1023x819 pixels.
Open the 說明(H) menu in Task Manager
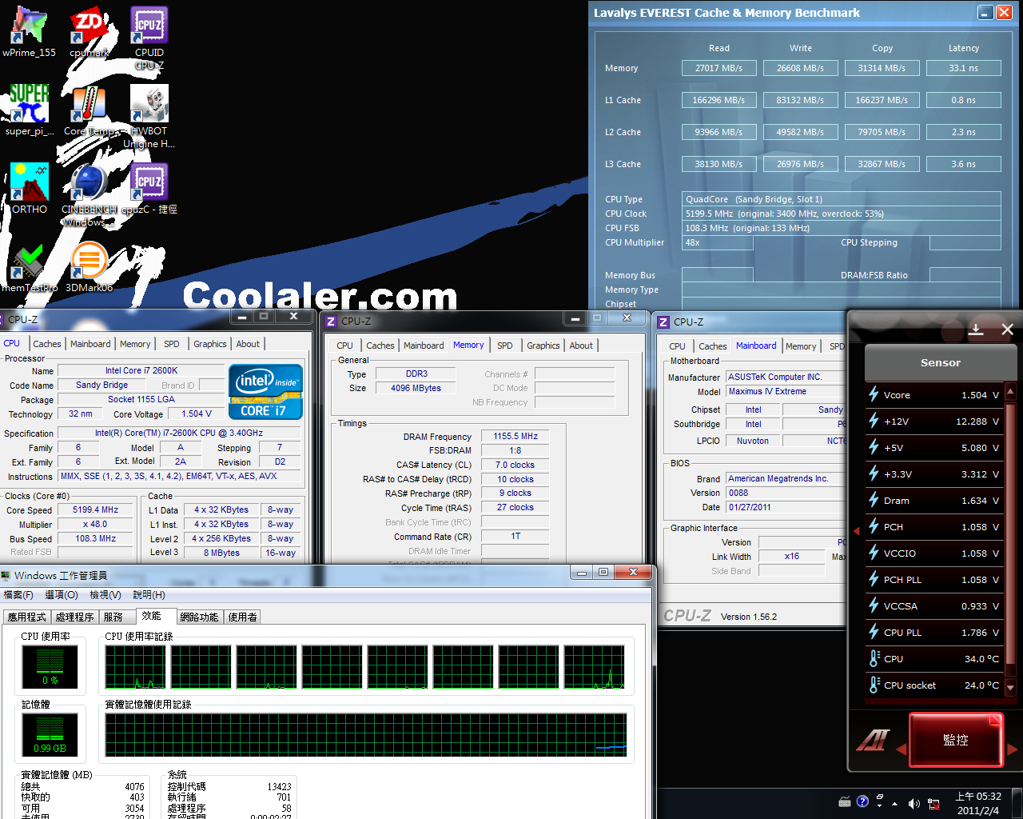point(149,595)
